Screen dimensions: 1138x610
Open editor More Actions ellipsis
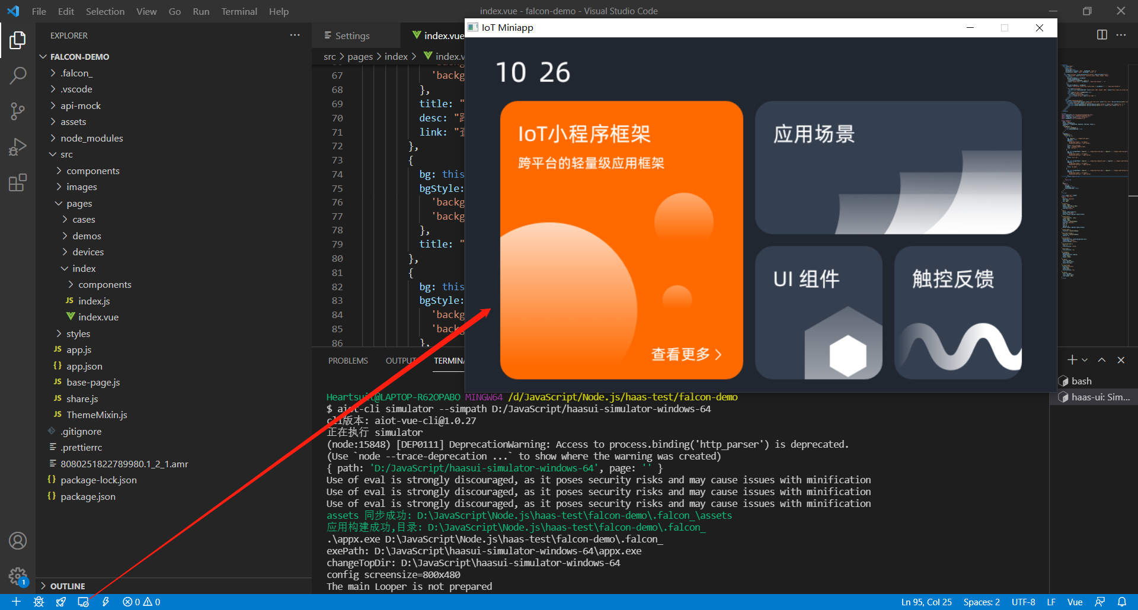(x=1121, y=35)
